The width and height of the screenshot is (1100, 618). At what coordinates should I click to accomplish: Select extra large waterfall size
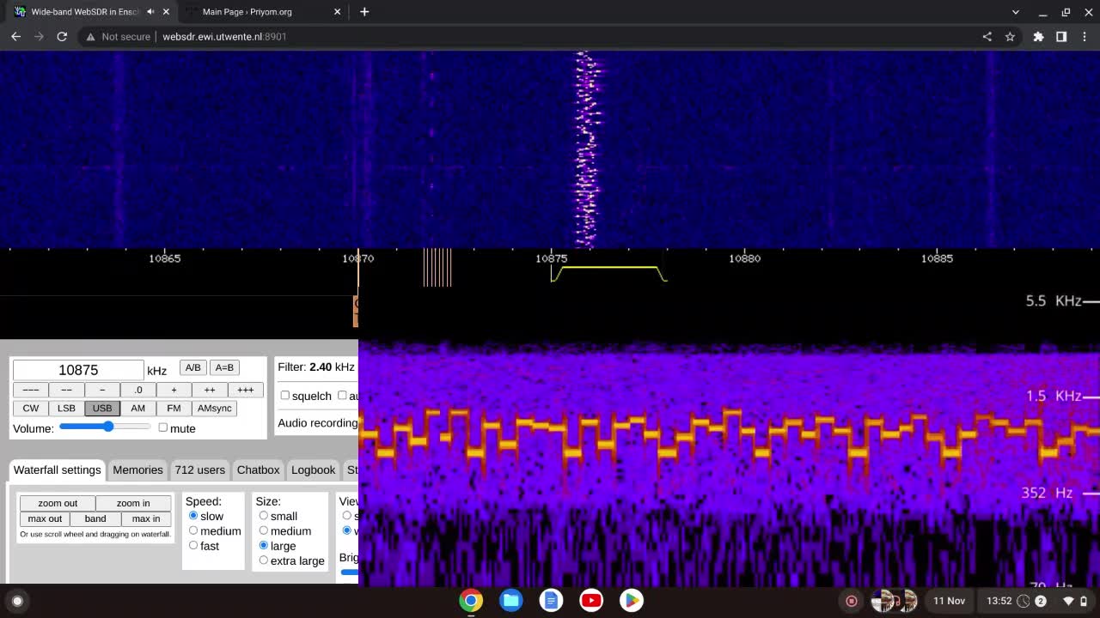coord(263,560)
